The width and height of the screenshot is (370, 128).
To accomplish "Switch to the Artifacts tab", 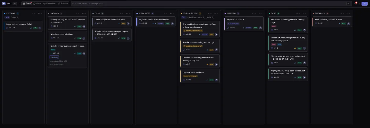I will click(x=63, y=4).
